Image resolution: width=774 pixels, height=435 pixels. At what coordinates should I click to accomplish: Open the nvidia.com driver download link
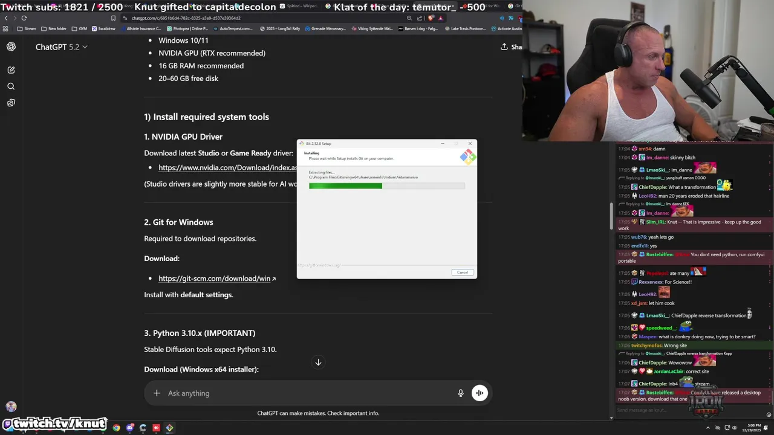tap(227, 167)
